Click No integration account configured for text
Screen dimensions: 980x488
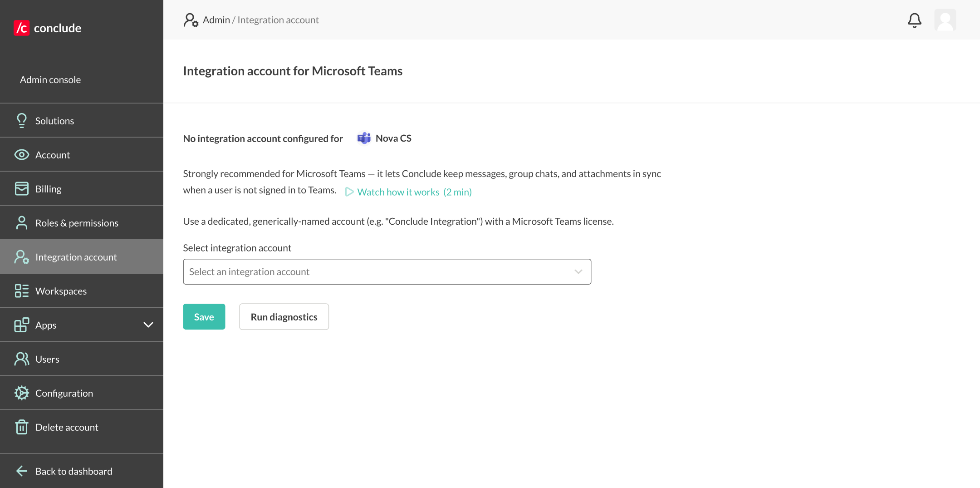point(263,138)
